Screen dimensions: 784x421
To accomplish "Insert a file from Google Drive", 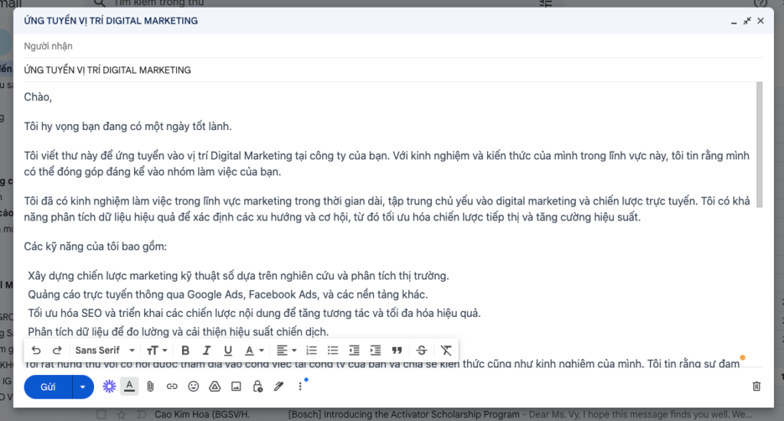I will coord(215,387).
